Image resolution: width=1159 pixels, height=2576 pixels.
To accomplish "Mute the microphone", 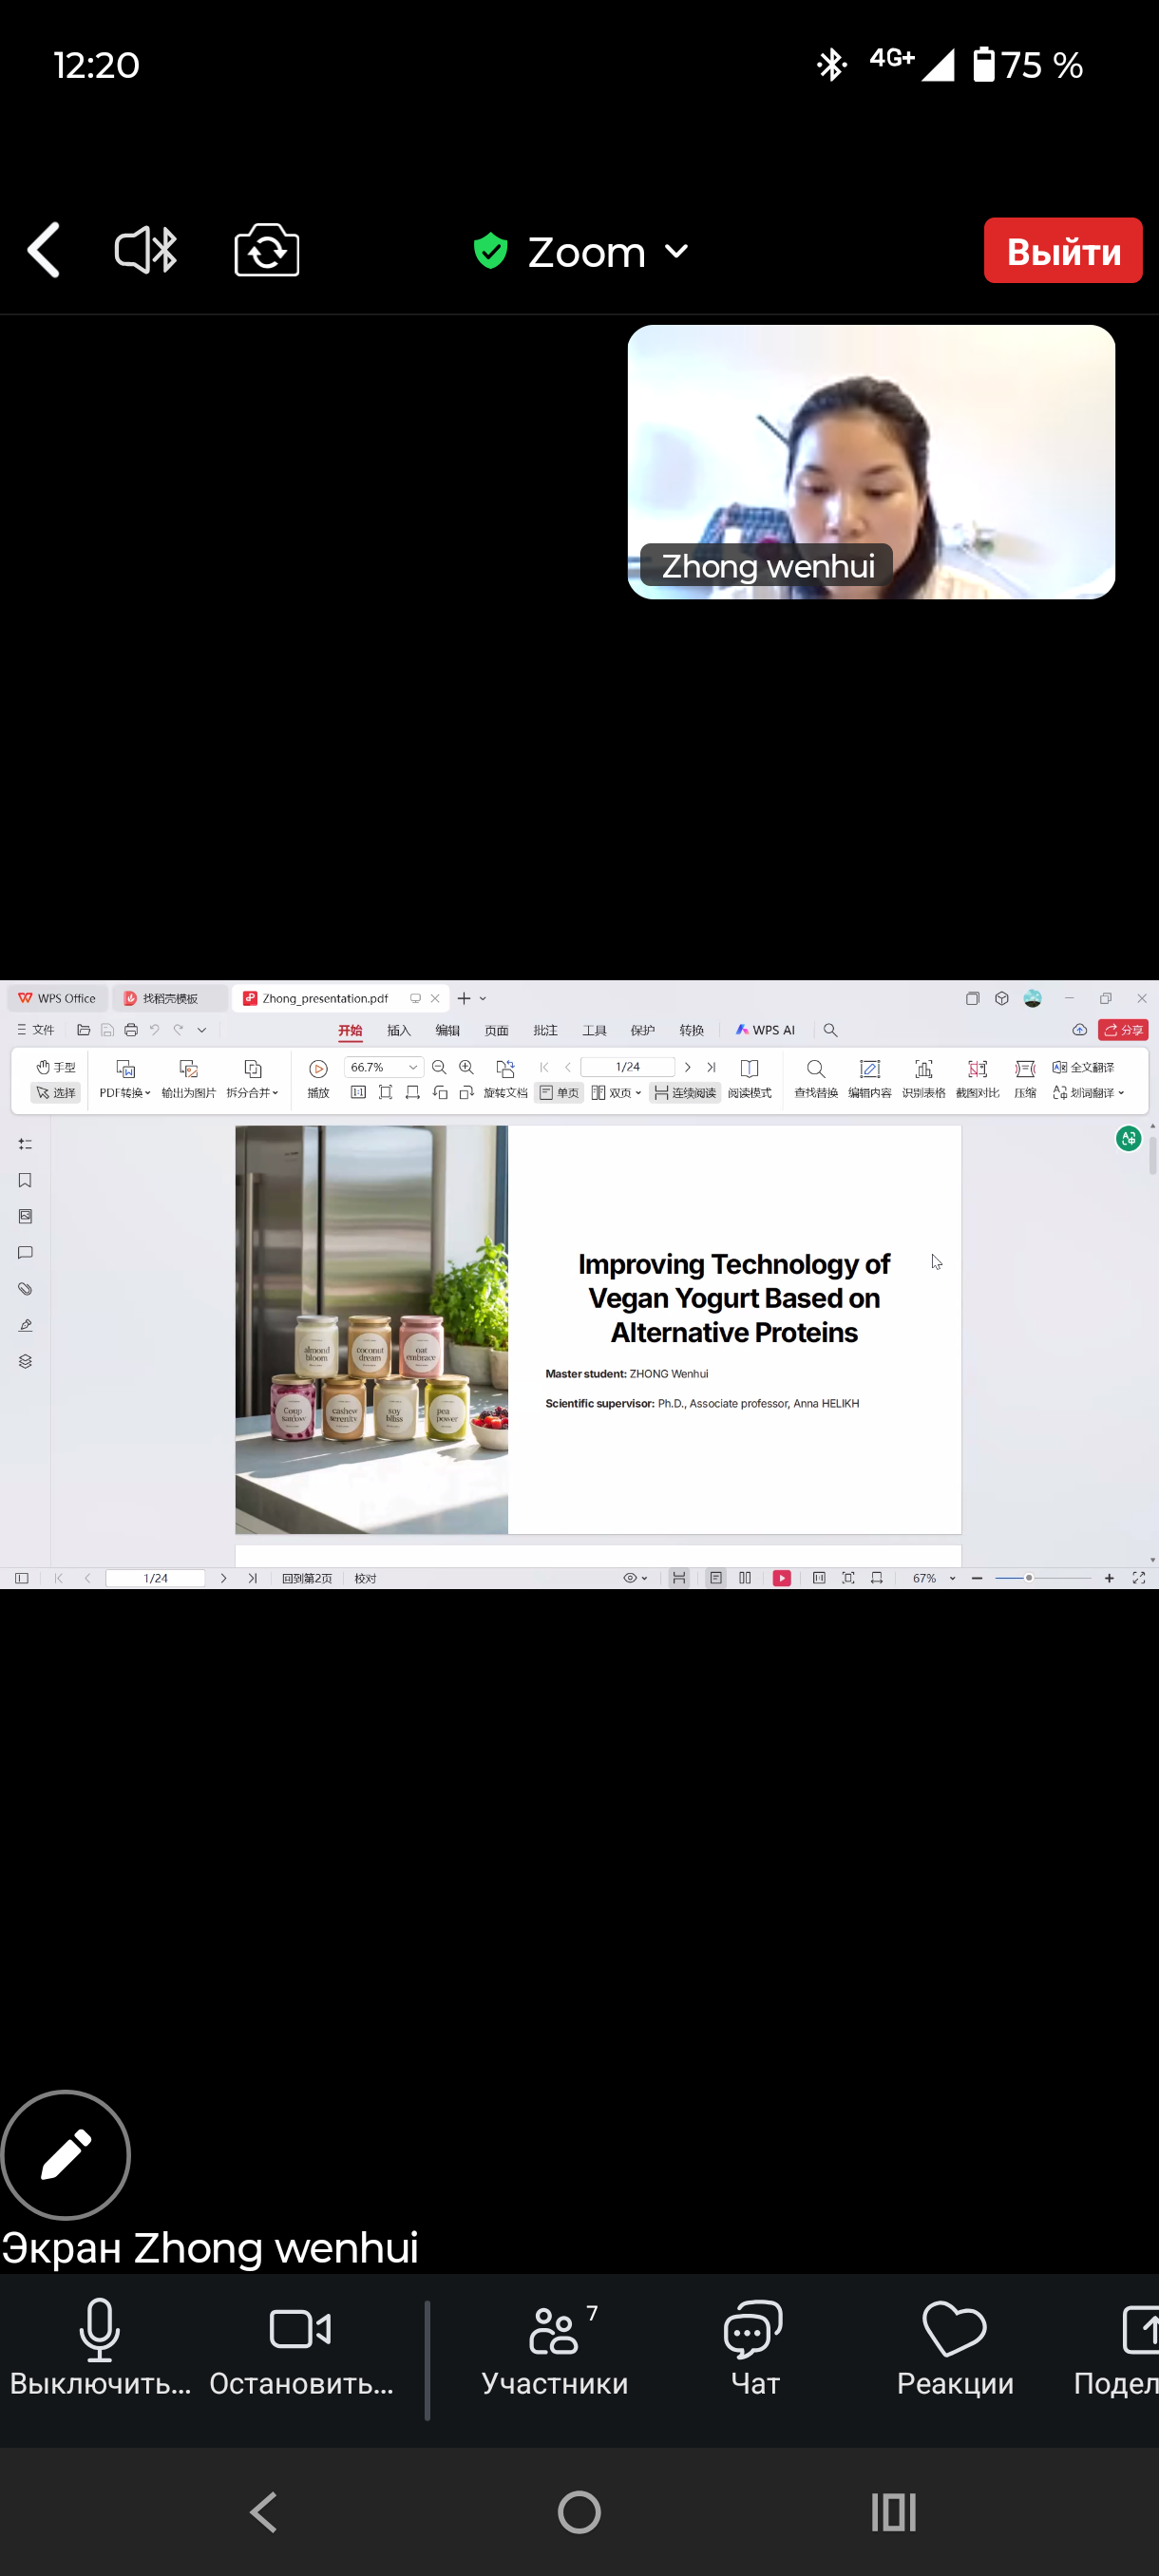I will pos(100,2350).
